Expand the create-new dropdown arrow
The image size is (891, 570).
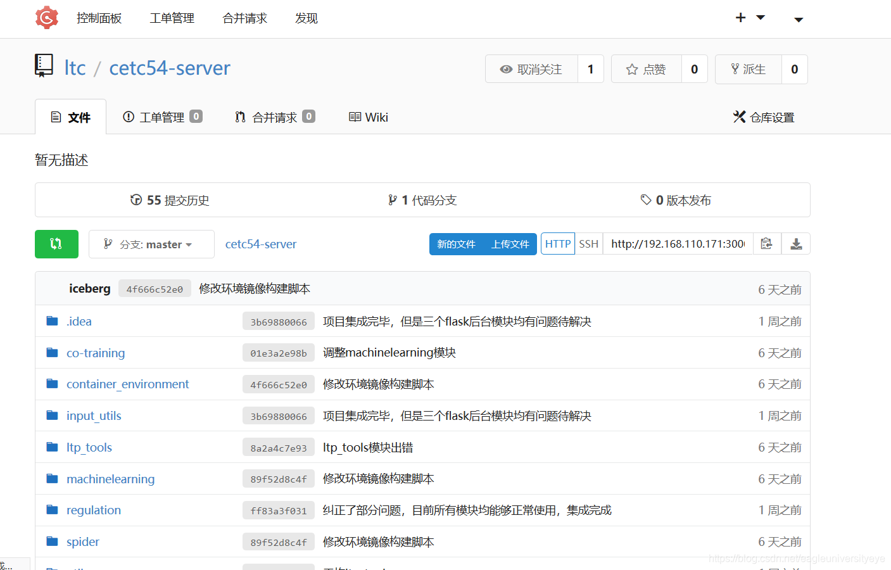pyautogui.click(x=761, y=18)
